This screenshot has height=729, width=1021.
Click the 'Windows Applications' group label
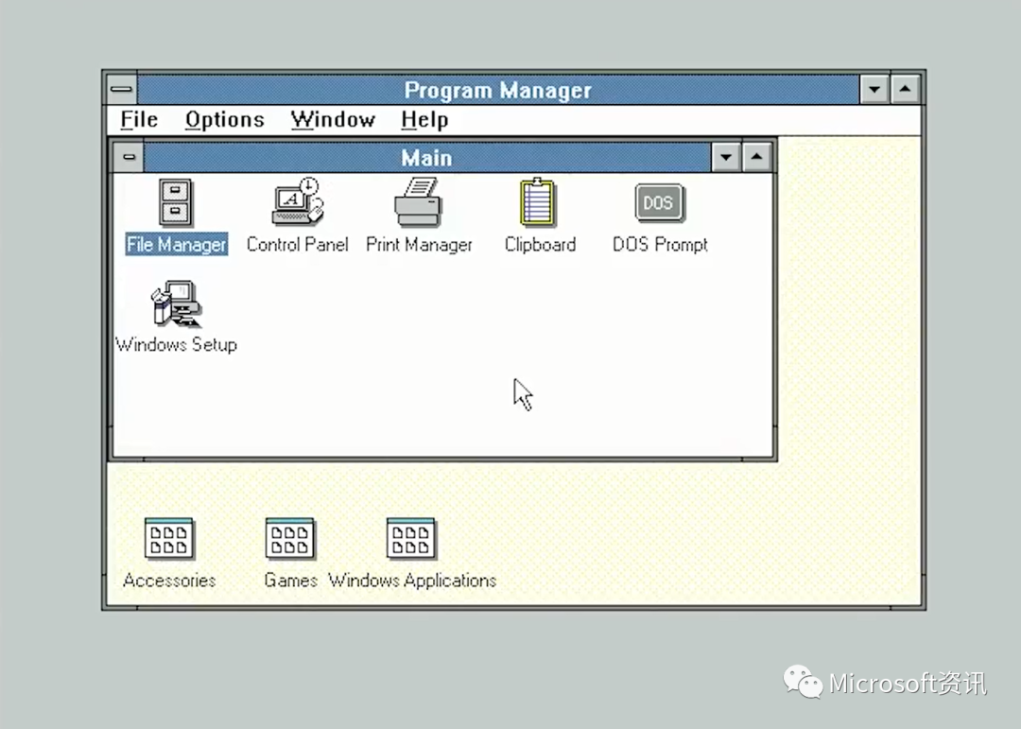412,580
